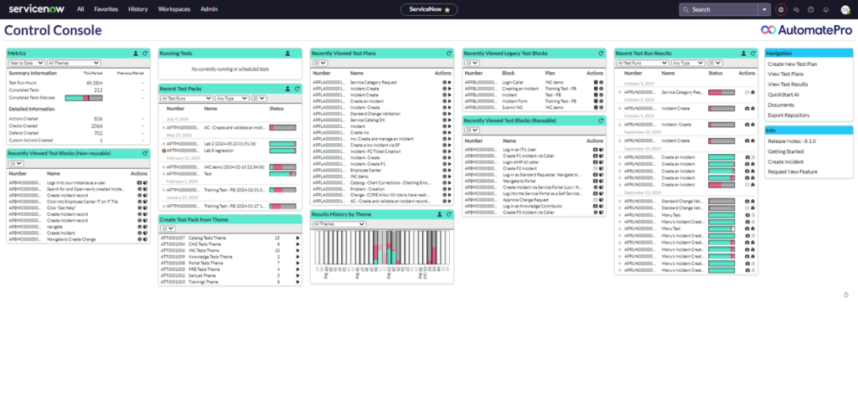Image resolution: width=858 pixels, height=394 pixels.
Task: Click user icon in Recent Test Run Results
Action: (744, 54)
